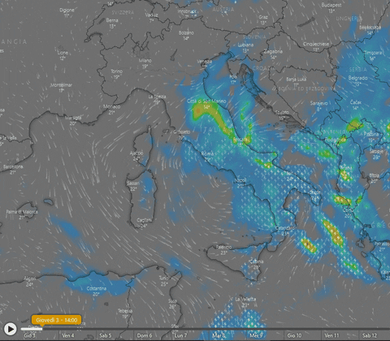Jump to Sab 12 on the timeline
This screenshot has width=390, height=341.
pyautogui.click(x=370, y=335)
